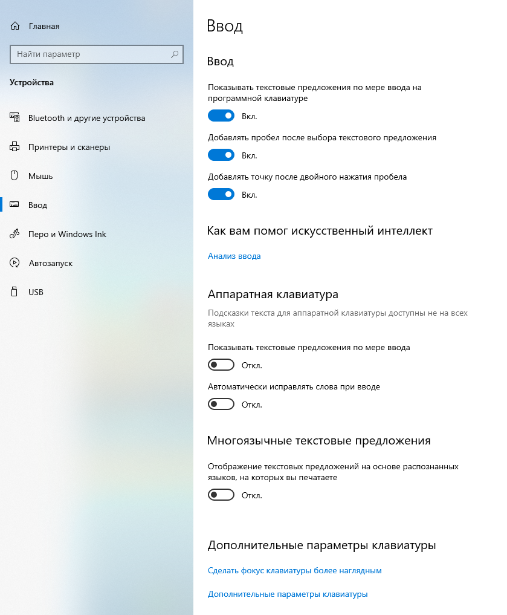This screenshot has width=507, height=615.
Task: Click the Автозапуск autoplay icon
Action: coord(15,263)
